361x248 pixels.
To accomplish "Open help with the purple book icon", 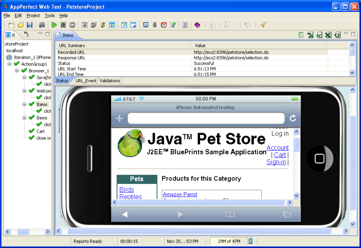I will pyautogui.click(x=197, y=25).
